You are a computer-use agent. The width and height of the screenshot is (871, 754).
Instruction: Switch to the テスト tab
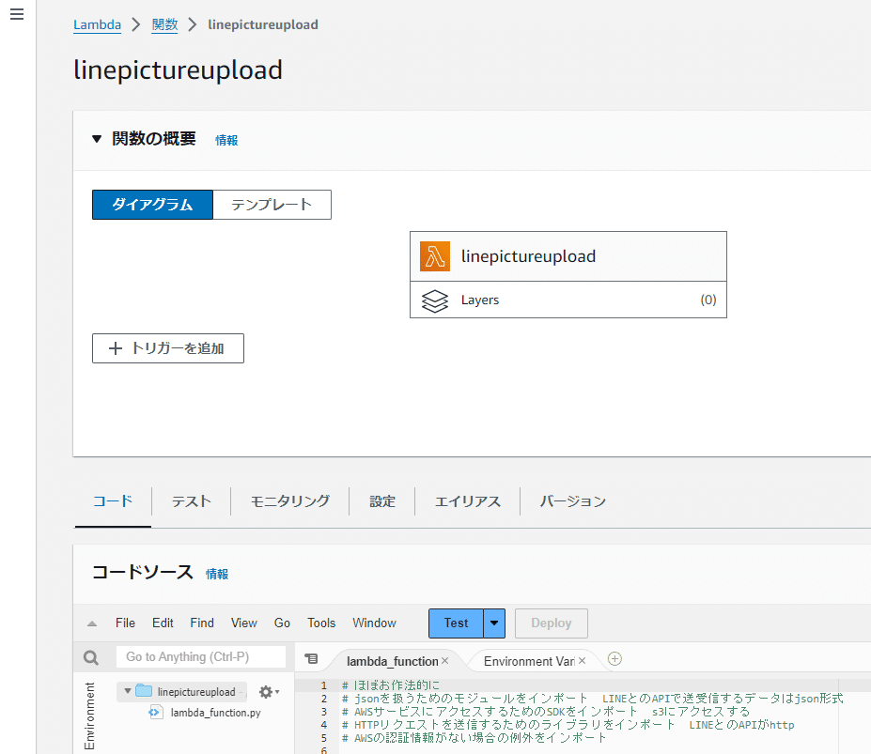point(191,501)
